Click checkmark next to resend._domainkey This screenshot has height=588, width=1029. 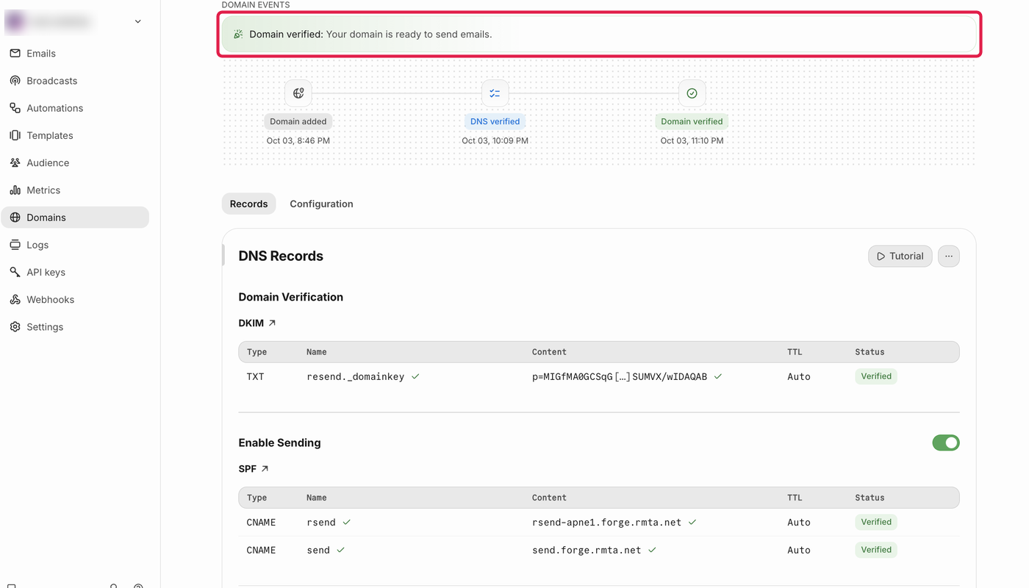pyautogui.click(x=415, y=376)
